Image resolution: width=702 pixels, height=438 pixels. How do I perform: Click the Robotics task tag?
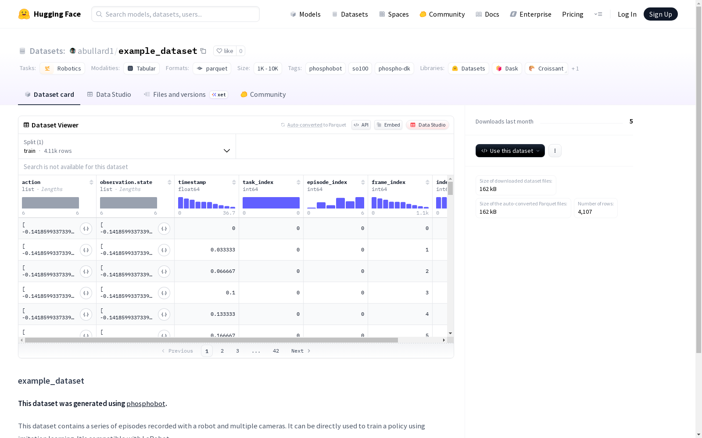click(x=63, y=68)
